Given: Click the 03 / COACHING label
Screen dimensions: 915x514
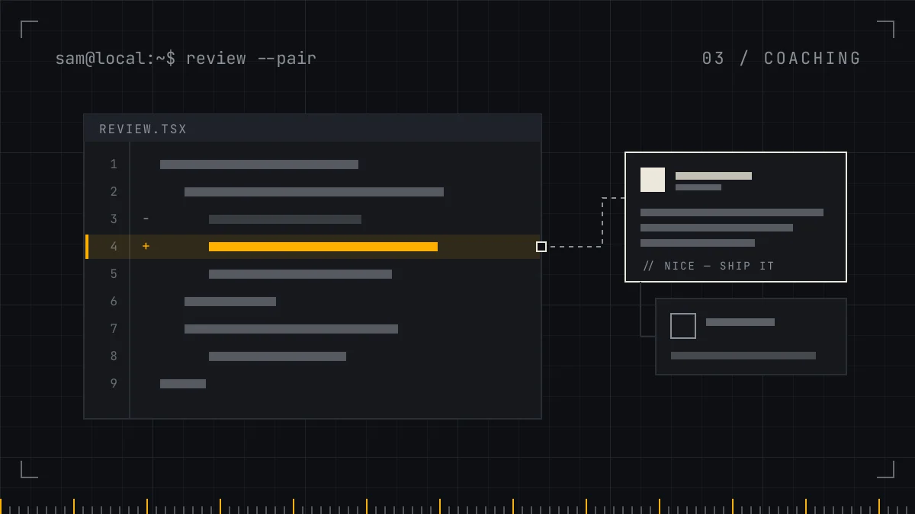Looking at the screenshot, I should (782, 59).
